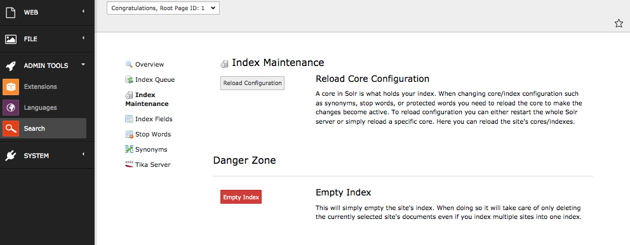Screen dimensions: 630x245
Task: Collapse the ADMIN TOOLS section arrow
Action: coord(84,64)
